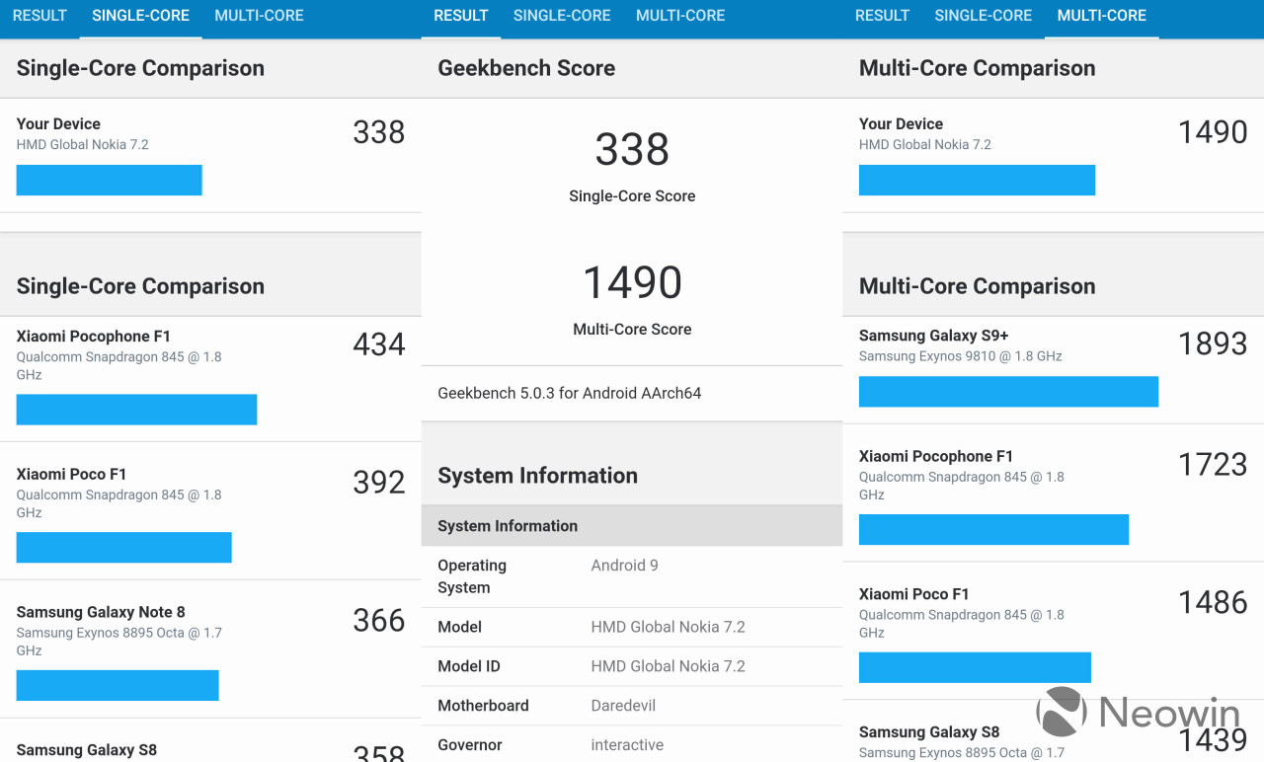Screen dimensions: 1264x762
Task: Click Xiaomi Poco F1 multi-core bar (1486)
Action: (975, 667)
